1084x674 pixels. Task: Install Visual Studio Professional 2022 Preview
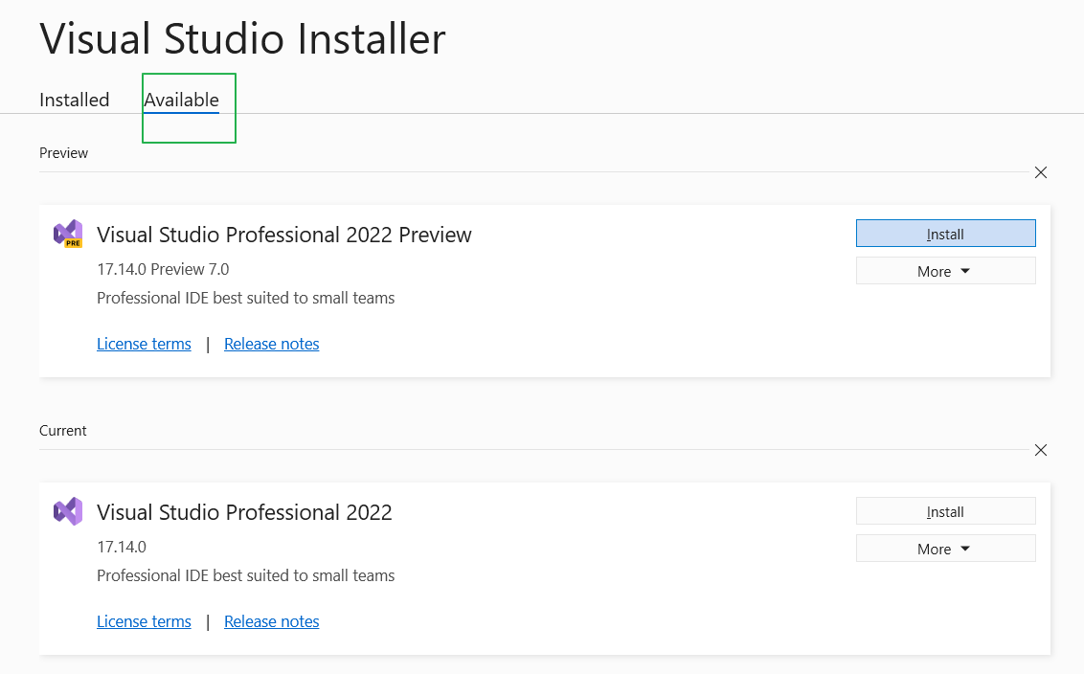pos(946,234)
